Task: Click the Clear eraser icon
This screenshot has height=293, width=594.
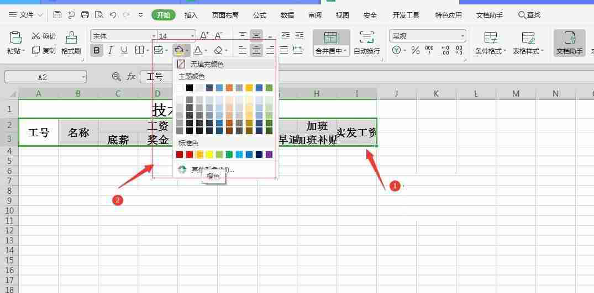Action: (x=218, y=50)
